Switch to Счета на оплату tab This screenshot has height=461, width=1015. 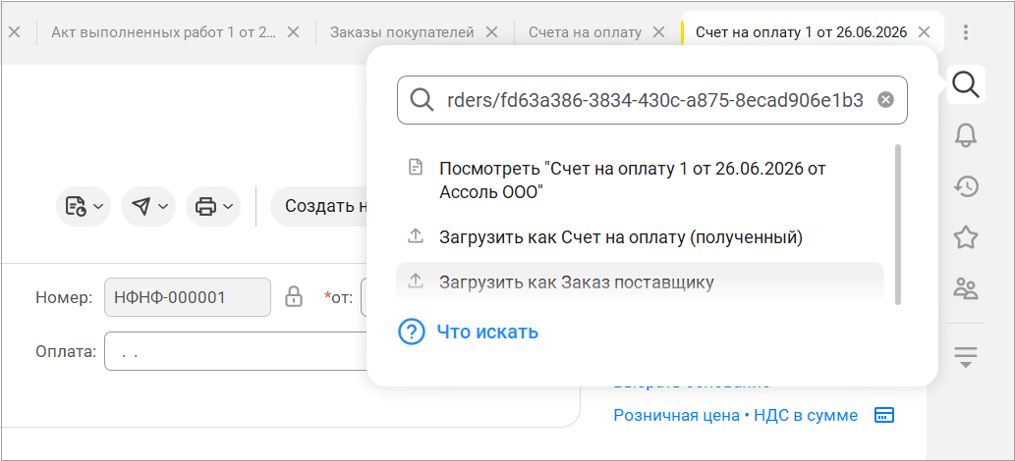pyautogui.click(x=585, y=31)
